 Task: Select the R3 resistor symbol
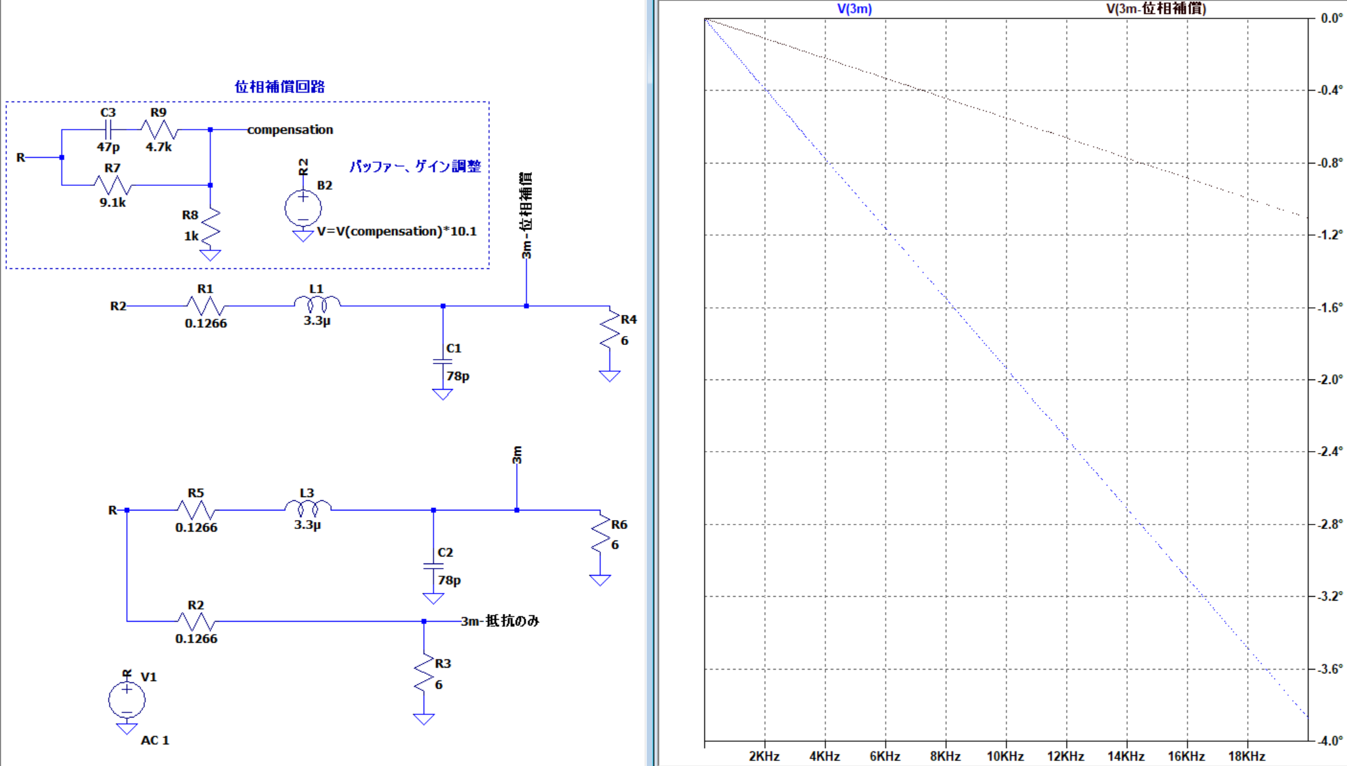[424, 673]
